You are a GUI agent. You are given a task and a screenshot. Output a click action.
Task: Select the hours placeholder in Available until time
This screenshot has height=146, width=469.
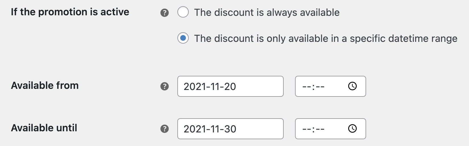(307, 129)
